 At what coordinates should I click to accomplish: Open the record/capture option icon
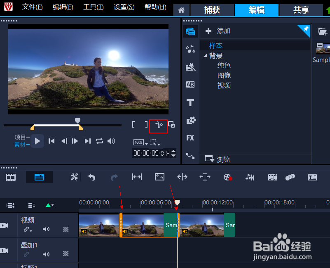pyautogui.click(x=228, y=177)
